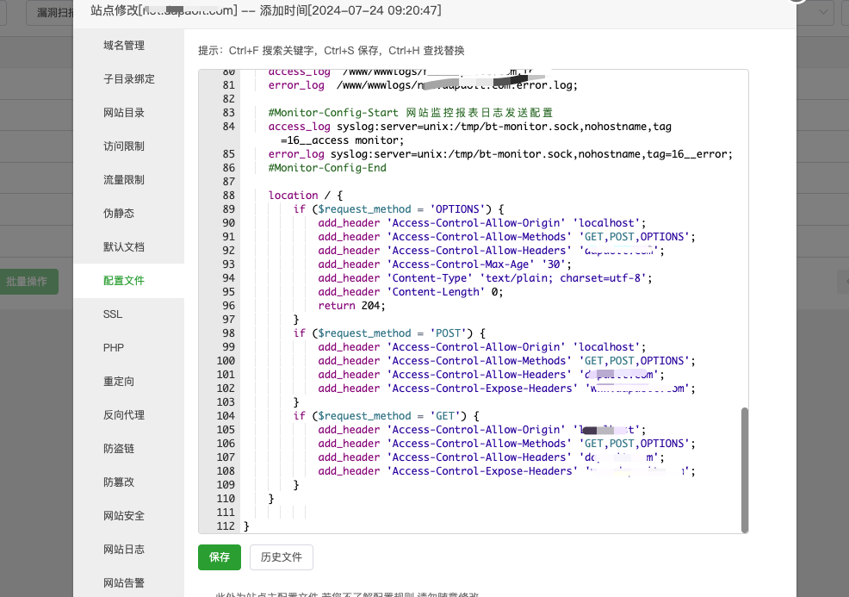Click the 'Content-Length' add_header line
The height and width of the screenshot is (597, 849).
411,292
